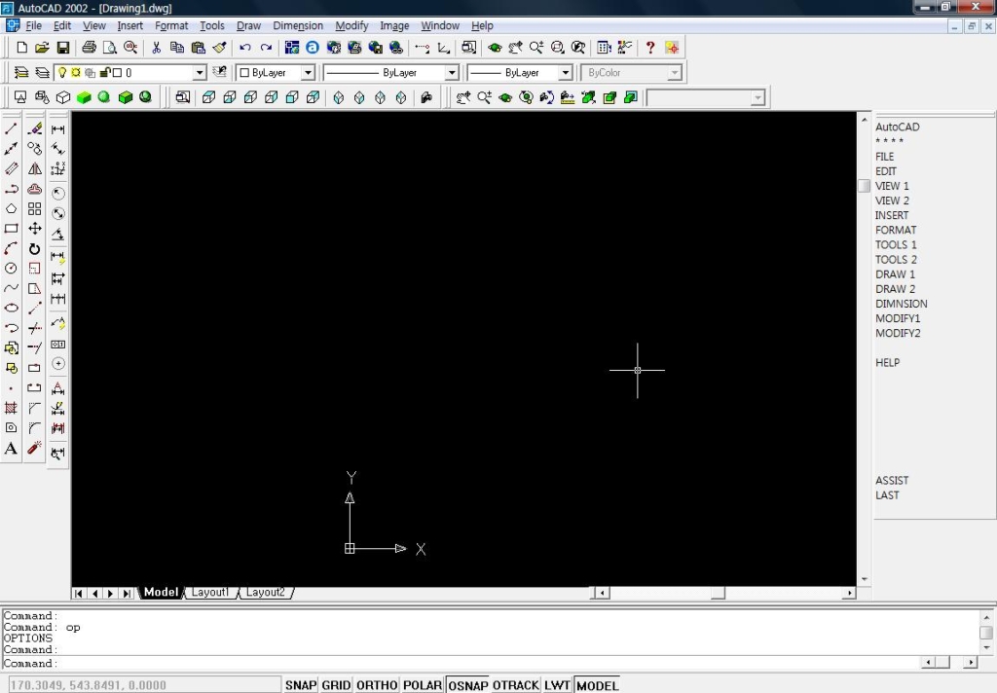997x693 pixels.
Task: Click the vertical drawing scrollbar thumb
Action: click(864, 186)
